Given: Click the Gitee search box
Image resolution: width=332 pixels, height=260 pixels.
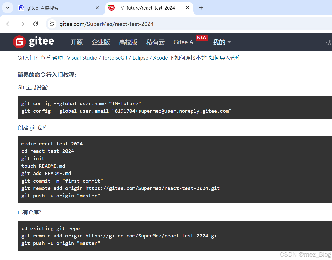Looking at the screenshot, I should click(x=328, y=42).
